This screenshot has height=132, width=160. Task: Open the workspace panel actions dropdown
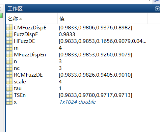(157, 9)
